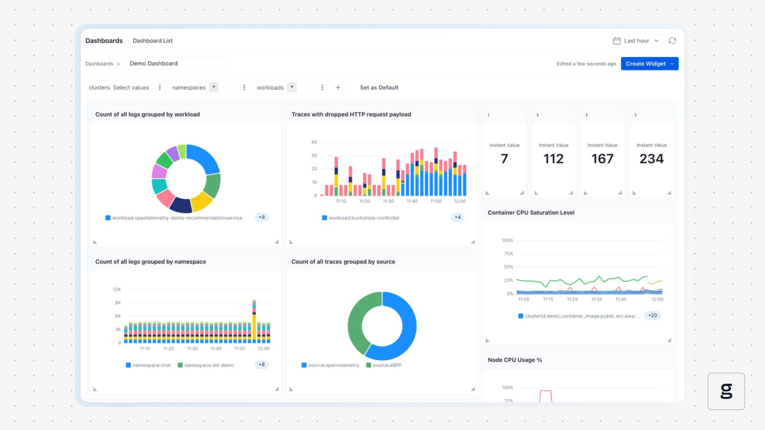Edit the Demo Dashboard name field

click(177, 64)
